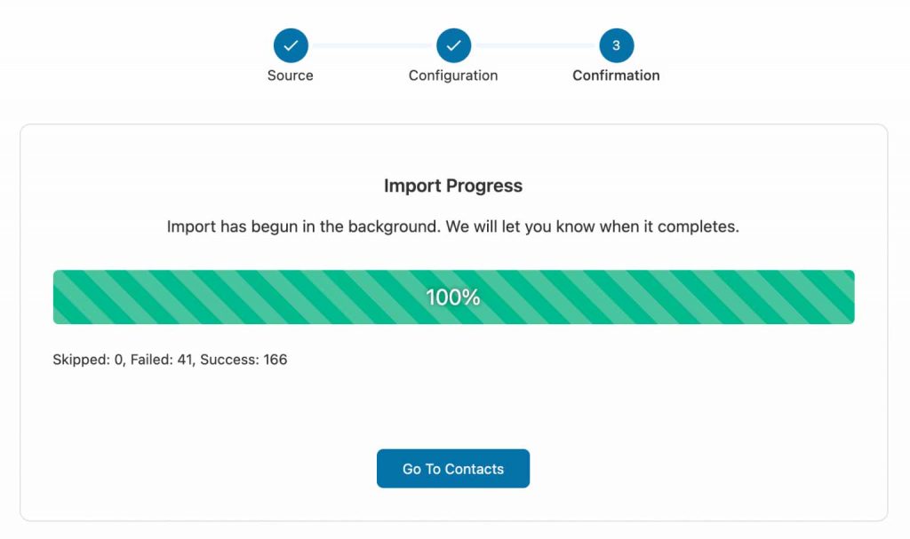
Task: Click the green striped import progress bar
Action: [453, 297]
